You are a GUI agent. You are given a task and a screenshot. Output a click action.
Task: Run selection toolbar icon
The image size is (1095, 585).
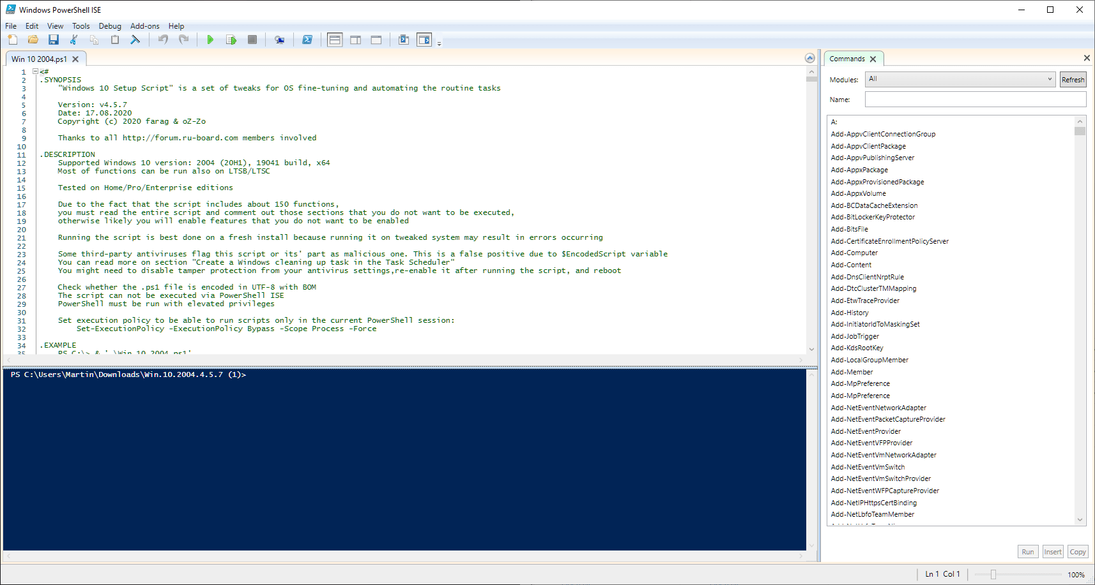(x=231, y=40)
